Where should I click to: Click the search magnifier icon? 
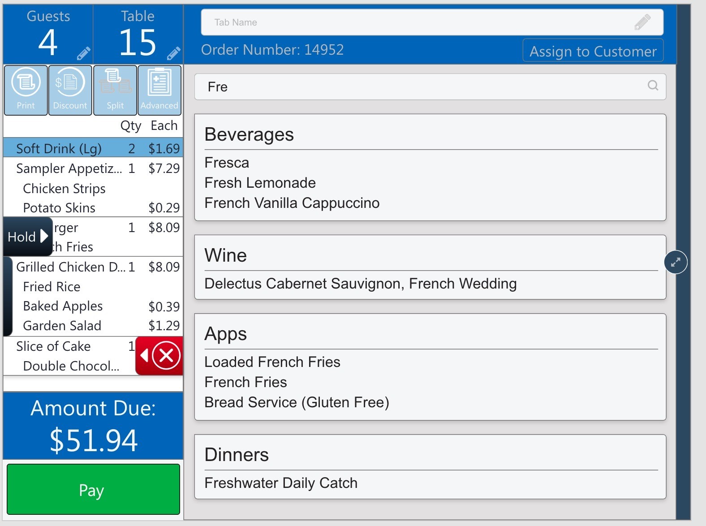click(653, 86)
